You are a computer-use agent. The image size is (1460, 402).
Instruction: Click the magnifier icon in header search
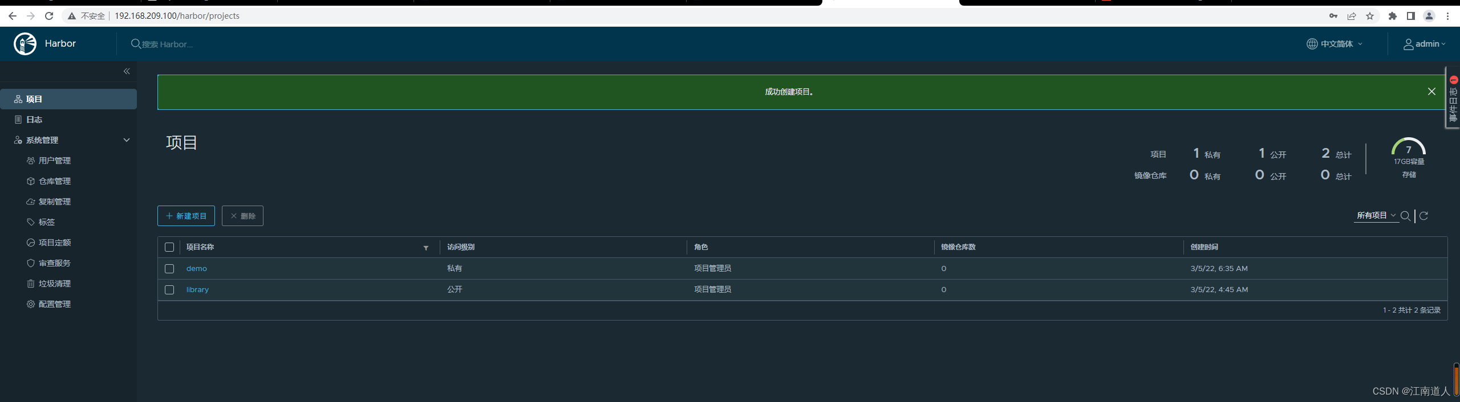click(136, 44)
